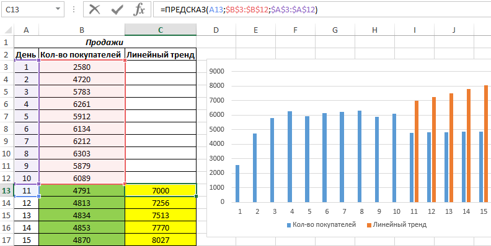Select cell with value 5783
The height and width of the screenshot is (246, 491).
tap(82, 91)
